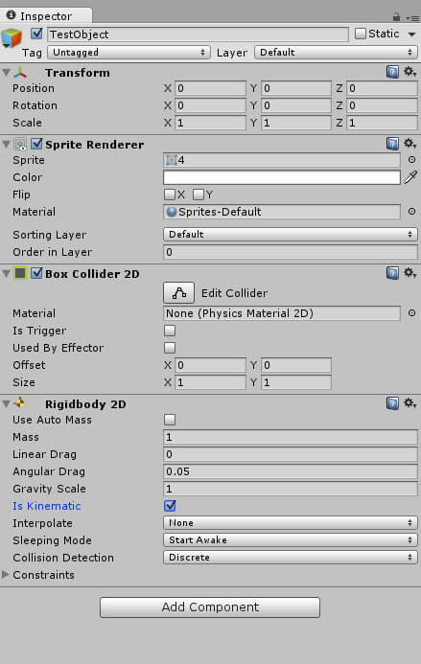Enable Flip Y checkbox
The image size is (421, 664).
tap(199, 195)
